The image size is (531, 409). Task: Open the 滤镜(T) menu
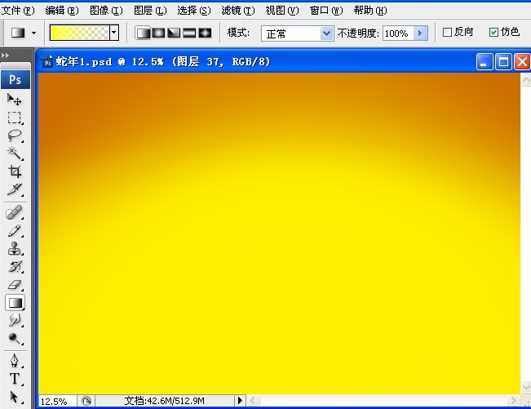238,11
